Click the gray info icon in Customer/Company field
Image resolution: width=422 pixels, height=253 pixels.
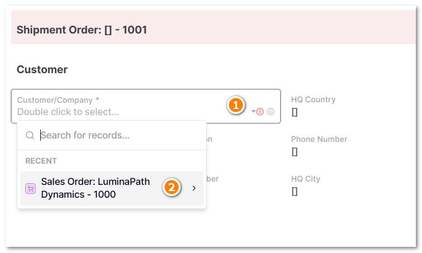point(271,112)
